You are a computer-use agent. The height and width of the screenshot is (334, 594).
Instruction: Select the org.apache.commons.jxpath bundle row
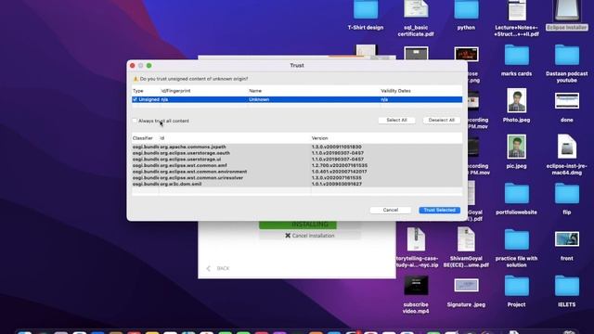(x=297, y=147)
